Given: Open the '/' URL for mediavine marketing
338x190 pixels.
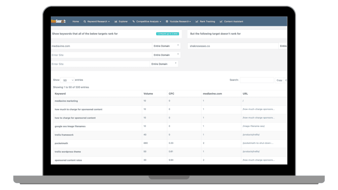Looking at the screenshot, I should point(243,101).
